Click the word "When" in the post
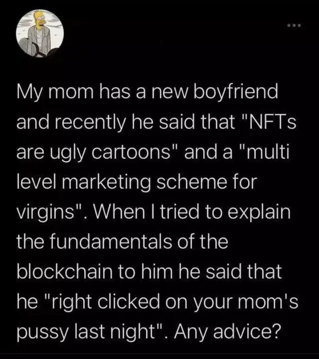The height and width of the screenshot is (359, 319). click(x=119, y=212)
